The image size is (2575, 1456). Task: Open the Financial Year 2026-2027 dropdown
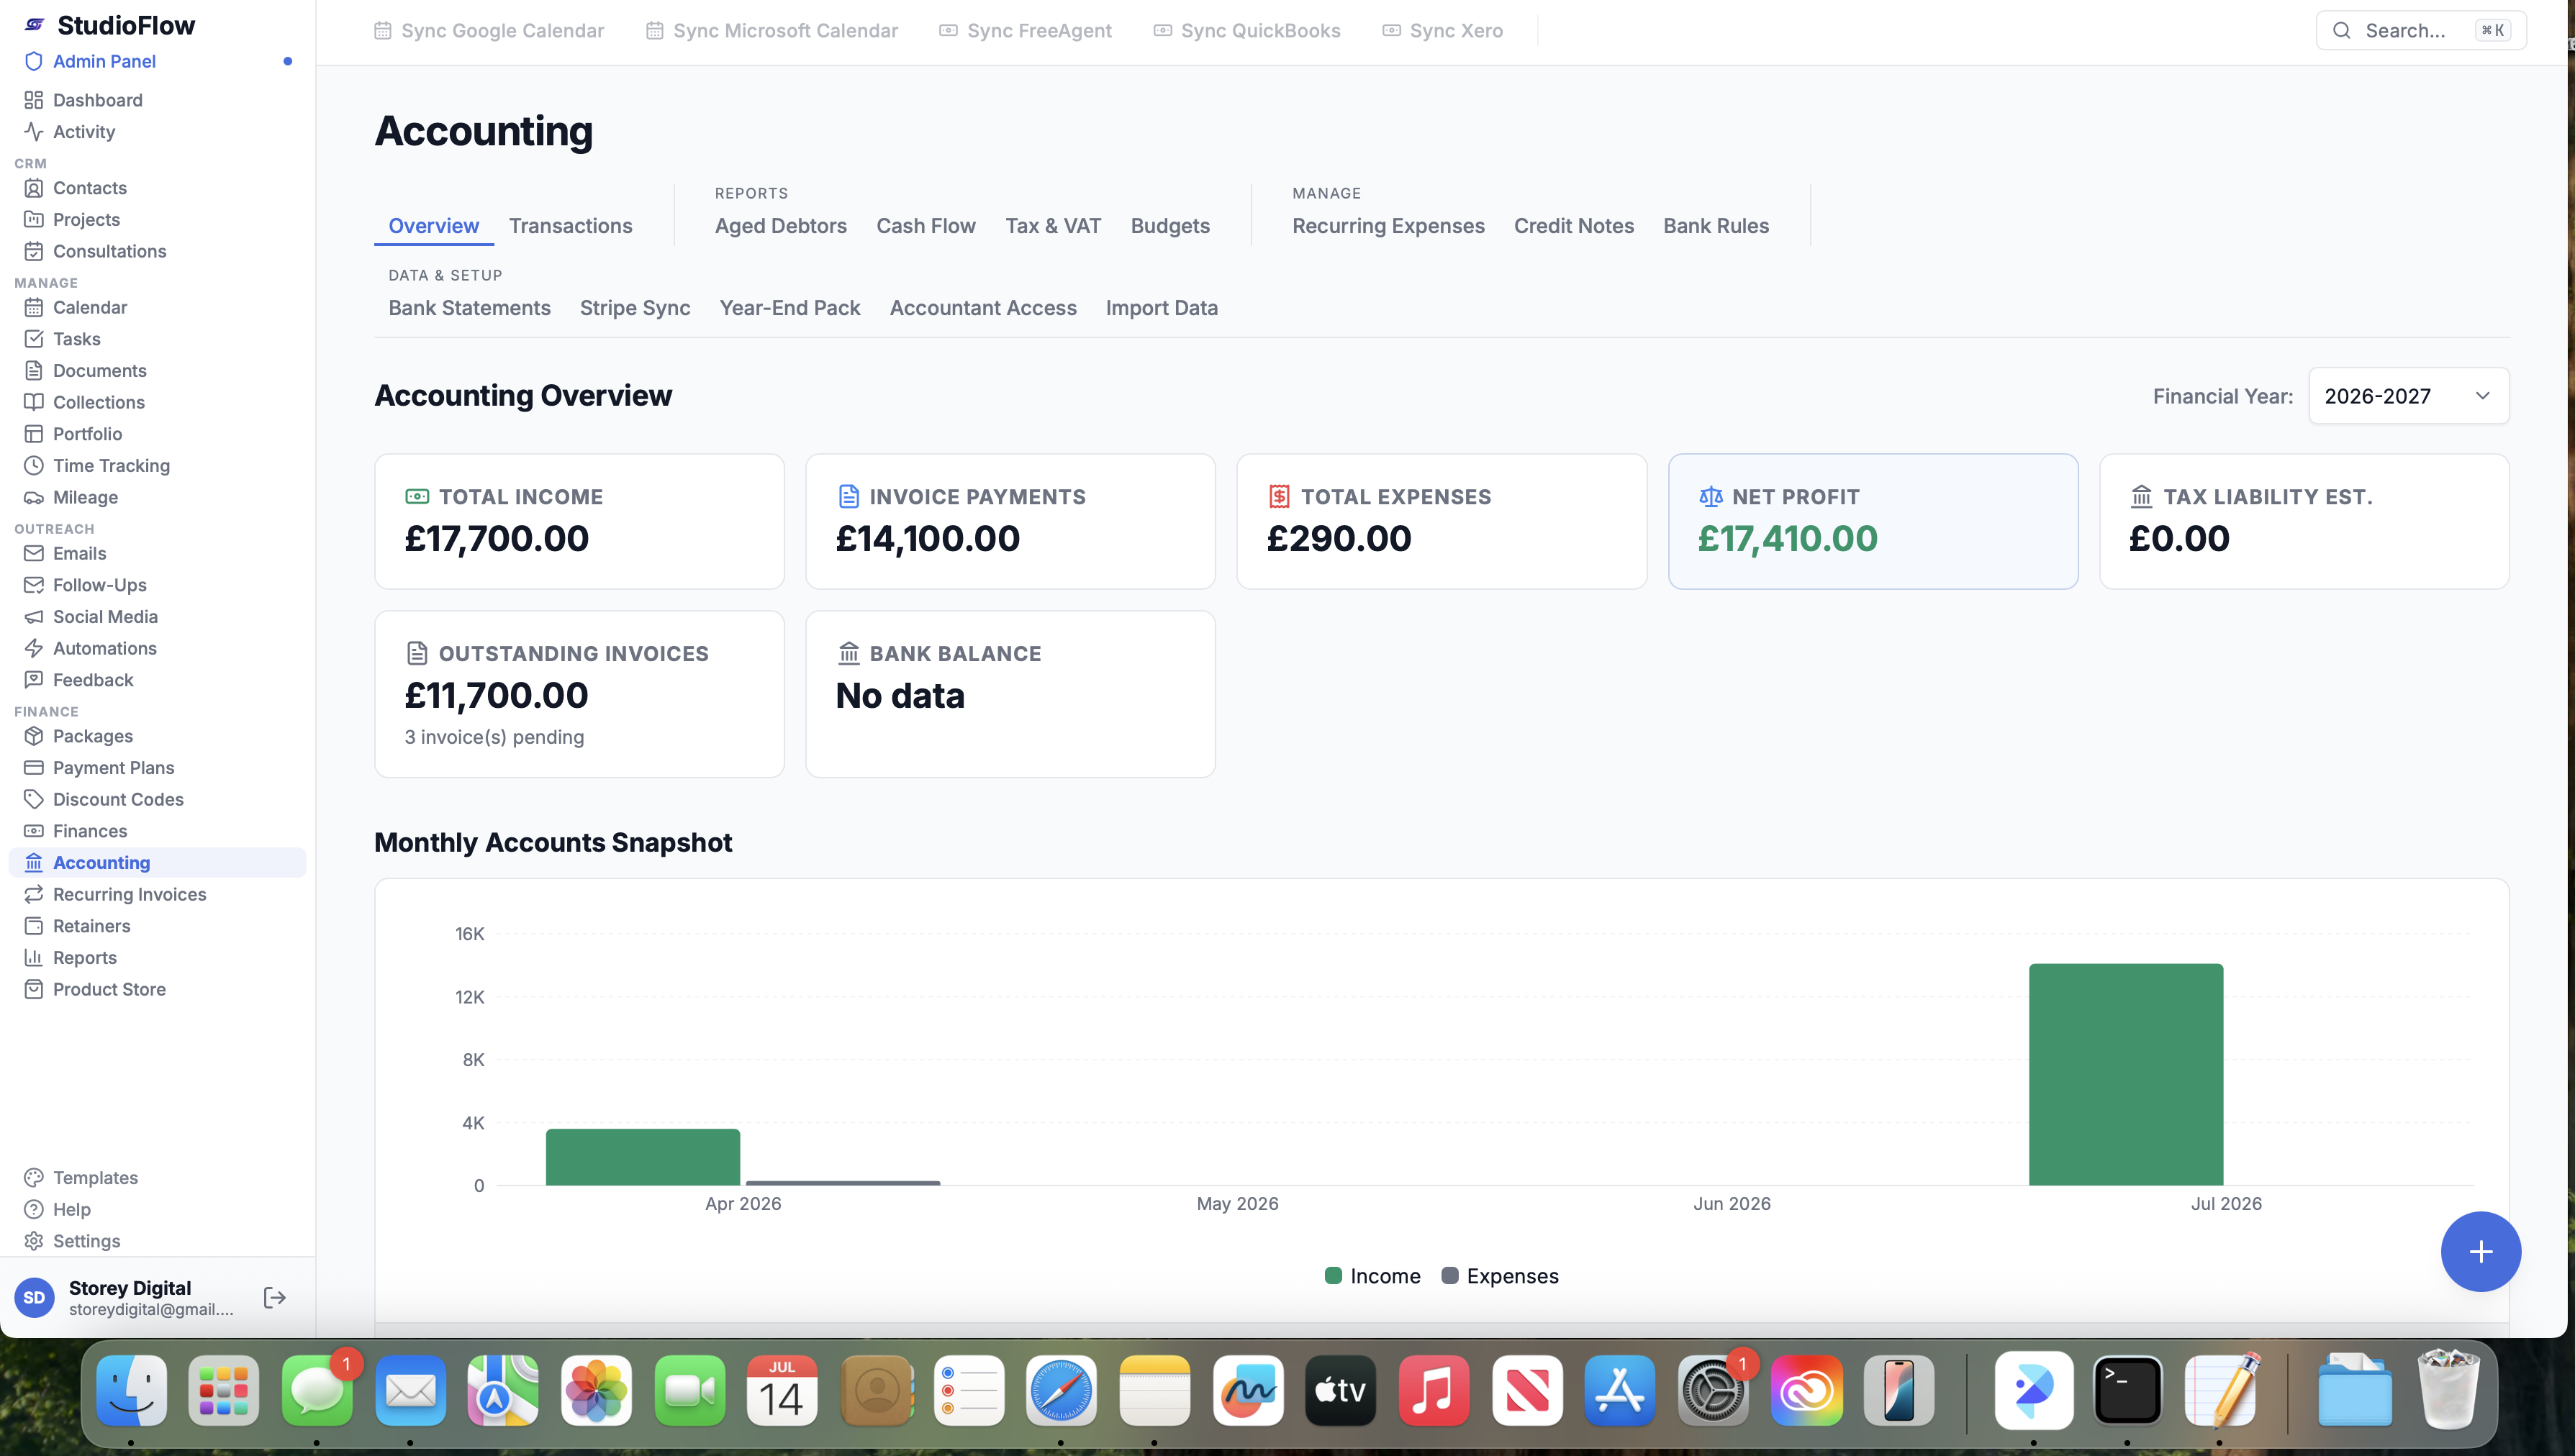click(x=2408, y=396)
